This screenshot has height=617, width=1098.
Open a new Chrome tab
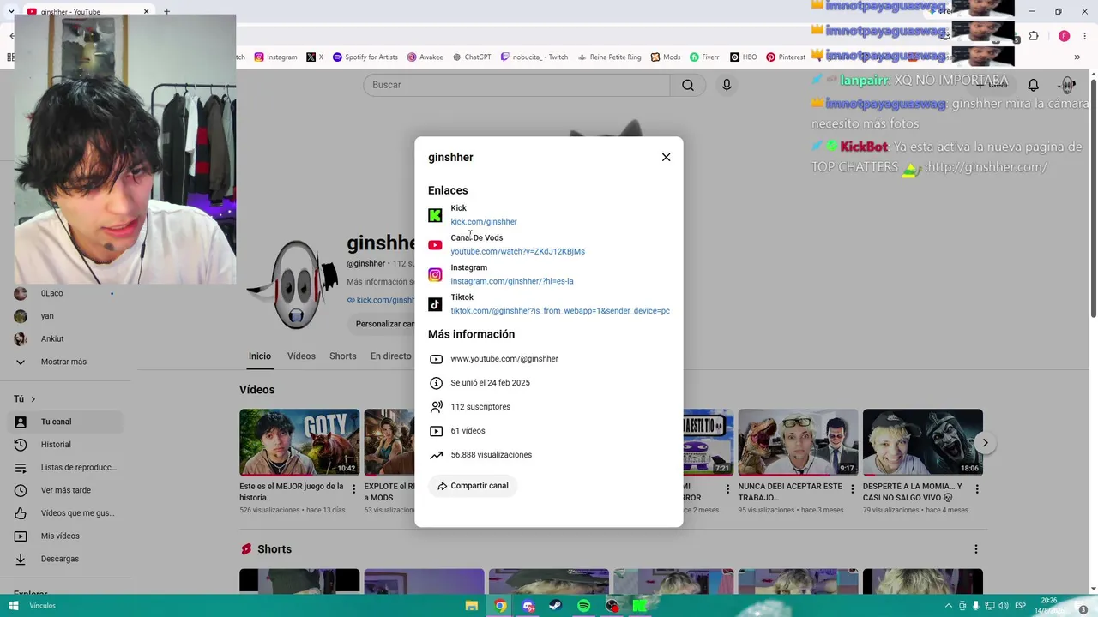pos(166,12)
